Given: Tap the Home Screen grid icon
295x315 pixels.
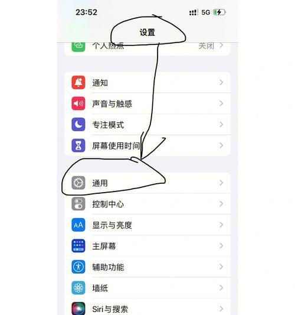Looking at the screenshot, I should (78, 246).
